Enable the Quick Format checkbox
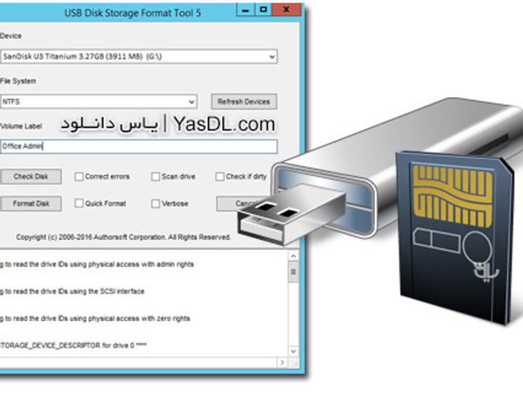The image size is (523, 393). 79,203
